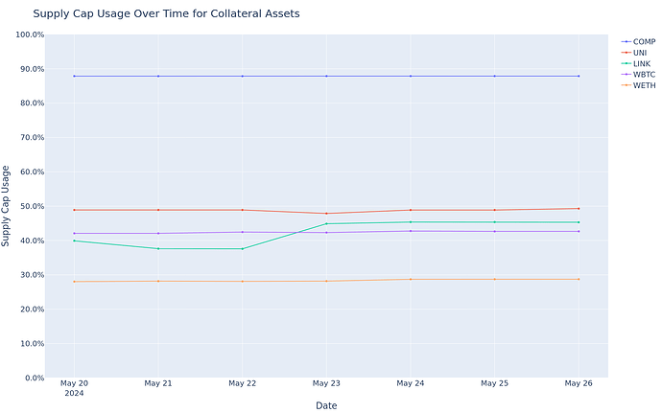
Task: Toggle the COMP series legend label
Action: pyautogui.click(x=644, y=42)
